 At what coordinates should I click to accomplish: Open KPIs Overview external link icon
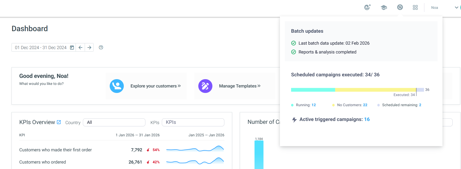[x=59, y=122]
